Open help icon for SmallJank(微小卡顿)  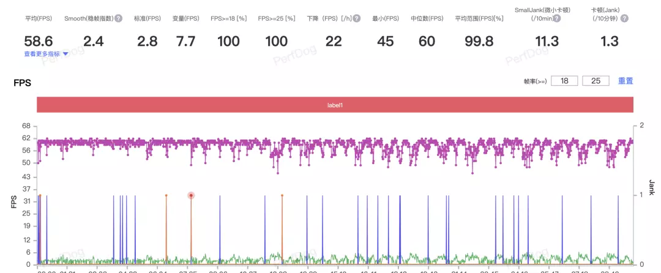[557, 18]
